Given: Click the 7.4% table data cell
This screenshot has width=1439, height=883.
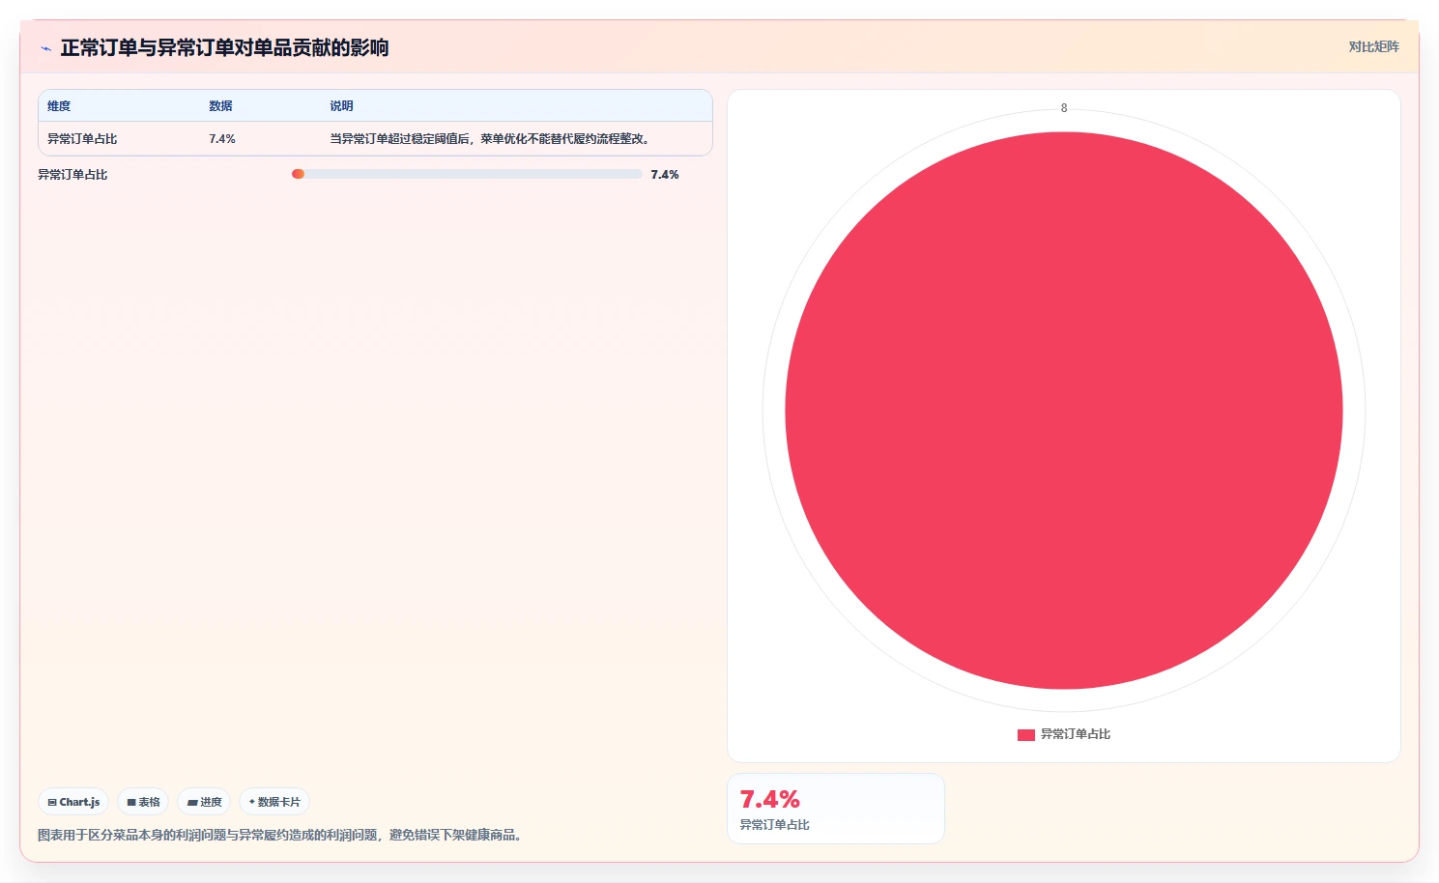Looking at the screenshot, I should pyautogui.click(x=222, y=139).
